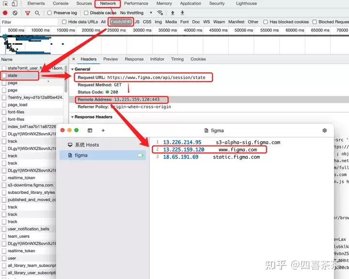Viewport: 349px width, 279px height.
Task: Open network conditions wifi icon
Action: 160,13
